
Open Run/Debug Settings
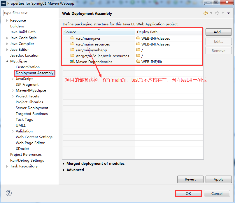coord(27,161)
